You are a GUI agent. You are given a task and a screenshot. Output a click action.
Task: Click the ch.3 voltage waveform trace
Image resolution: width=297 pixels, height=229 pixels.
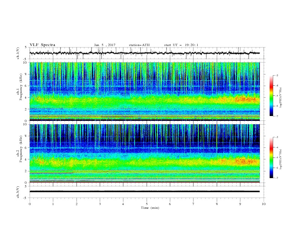pos(144,192)
